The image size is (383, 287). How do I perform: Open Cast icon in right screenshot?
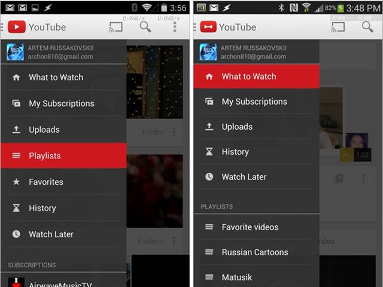pyautogui.click(x=338, y=27)
